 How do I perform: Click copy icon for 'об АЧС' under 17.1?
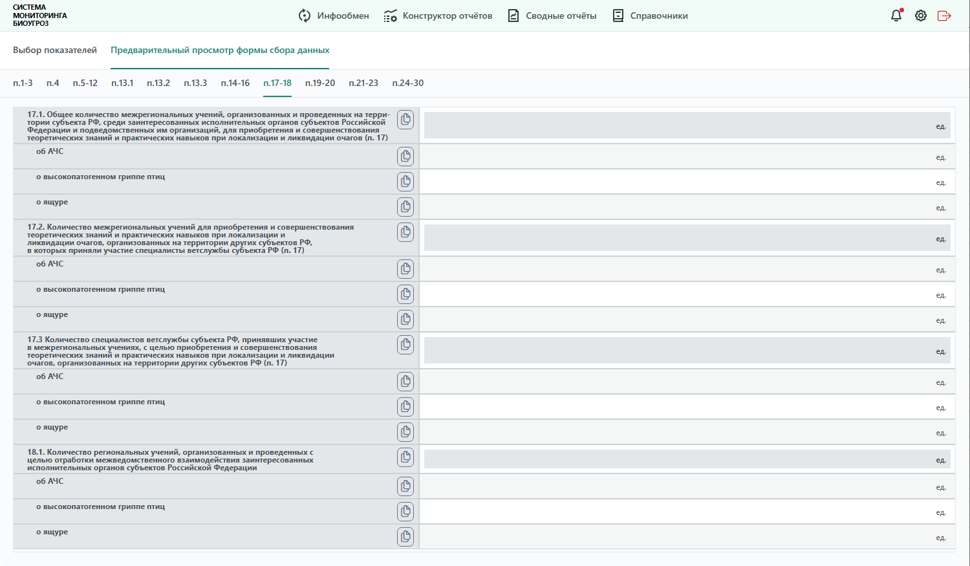point(405,157)
